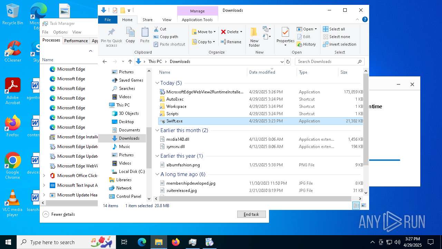Switch to Large icons view in status bar

tap(363, 206)
